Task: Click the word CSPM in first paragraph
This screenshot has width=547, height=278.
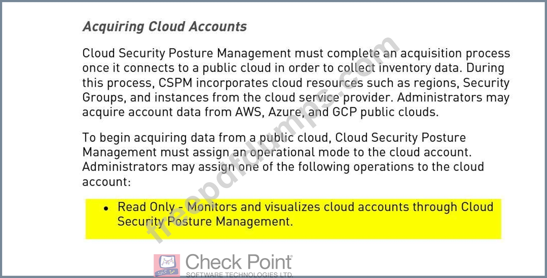Action: click(176, 83)
